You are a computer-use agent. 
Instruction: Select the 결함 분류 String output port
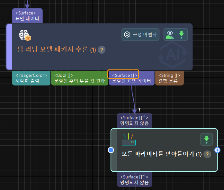(x=169, y=78)
